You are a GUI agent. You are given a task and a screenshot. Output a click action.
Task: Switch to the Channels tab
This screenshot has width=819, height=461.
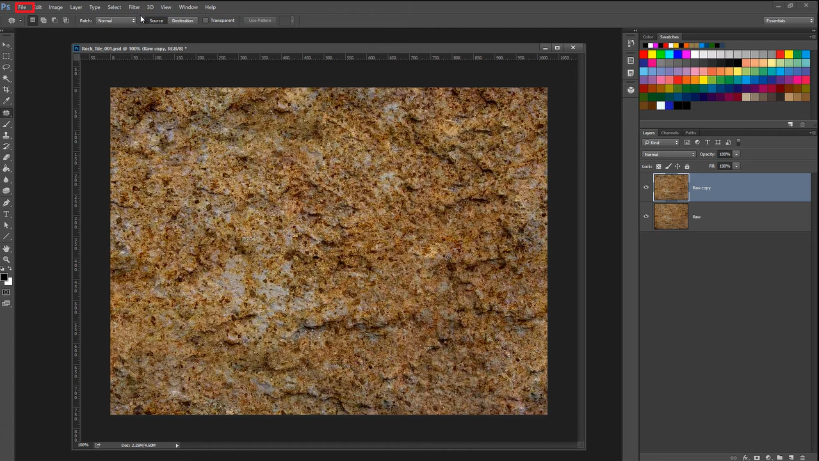[x=669, y=133]
